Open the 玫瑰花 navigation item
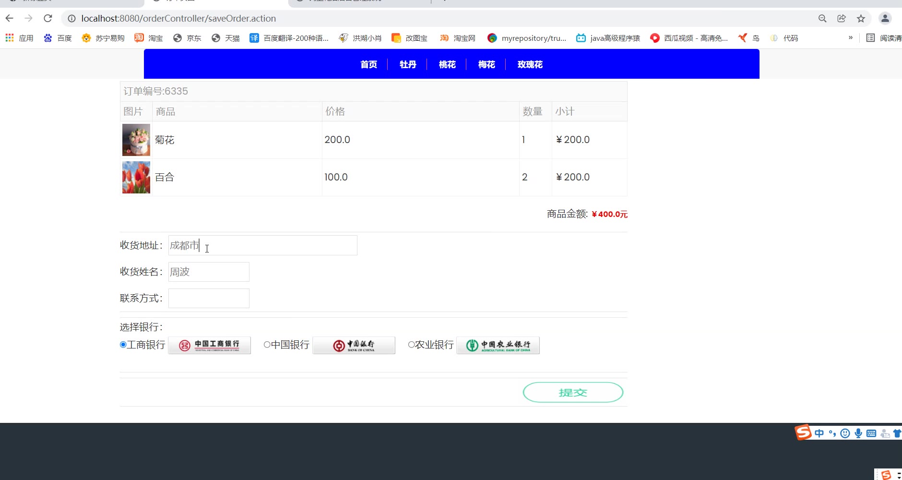Viewport: 902px width, 480px height. 530,64
